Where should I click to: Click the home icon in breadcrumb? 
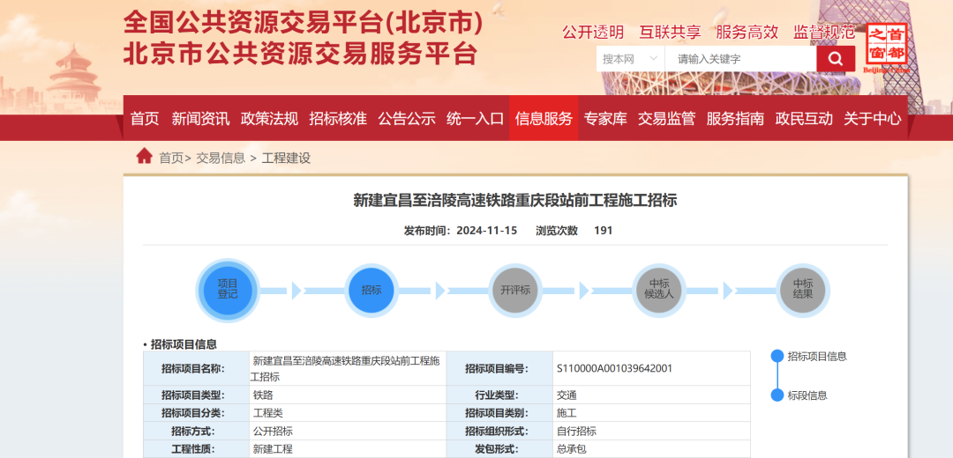click(x=144, y=157)
